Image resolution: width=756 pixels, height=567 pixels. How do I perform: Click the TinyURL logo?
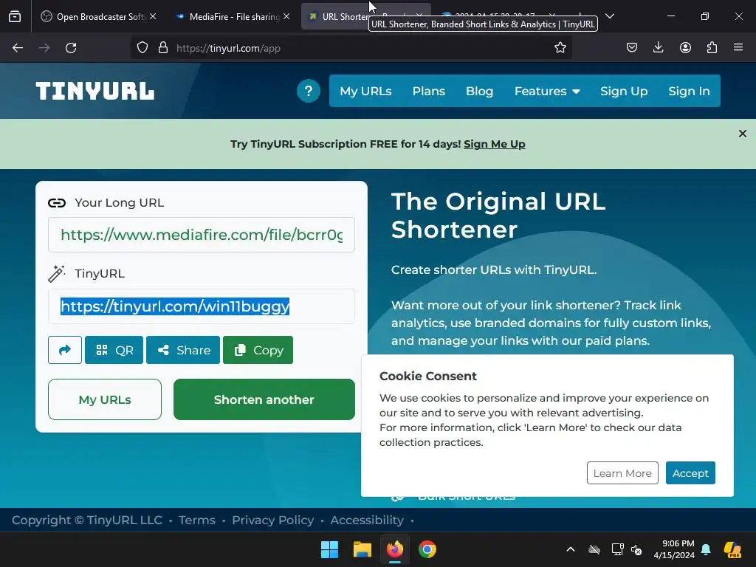click(x=95, y=91)
